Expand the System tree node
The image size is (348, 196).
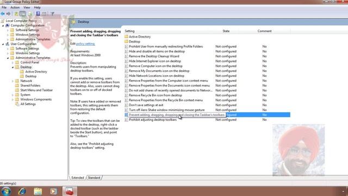pyautogui.click(x=13, y=95)
